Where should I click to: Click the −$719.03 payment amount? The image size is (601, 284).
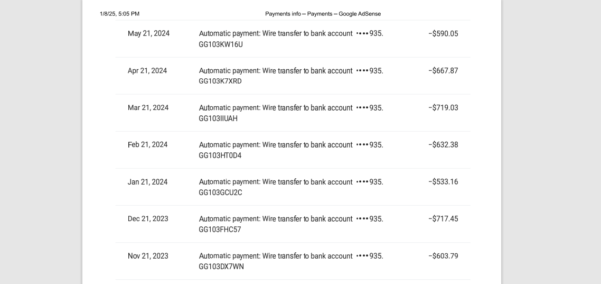pos(443,107)
